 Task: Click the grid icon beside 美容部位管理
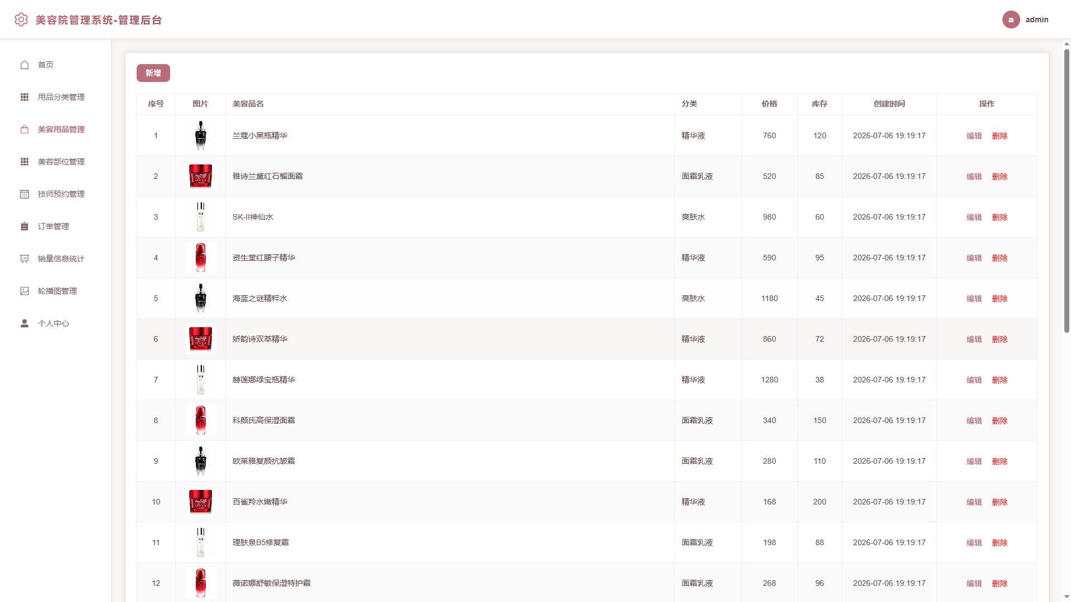pyautogui.click(x=25, y=162)
